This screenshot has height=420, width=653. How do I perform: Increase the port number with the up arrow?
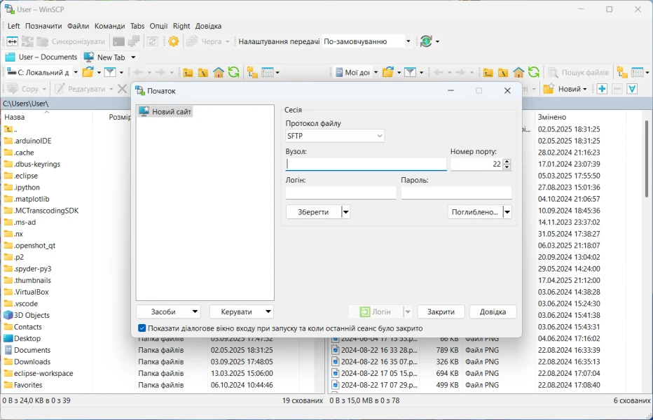pos(507,162)
